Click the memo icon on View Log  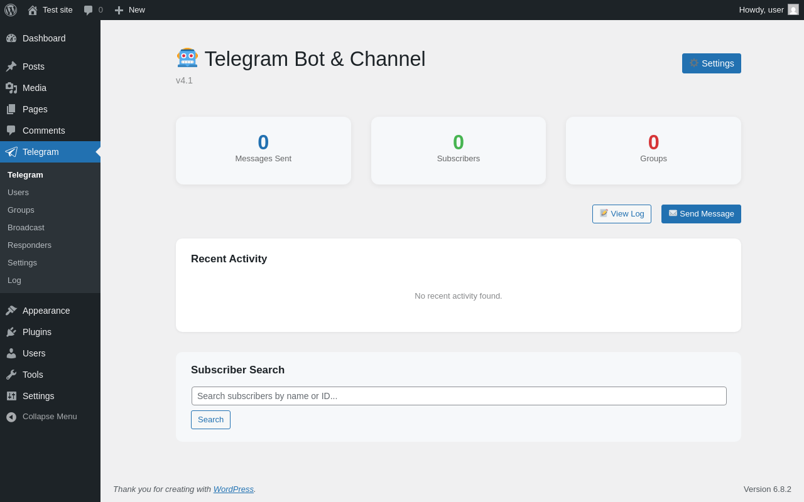(604, 213)
